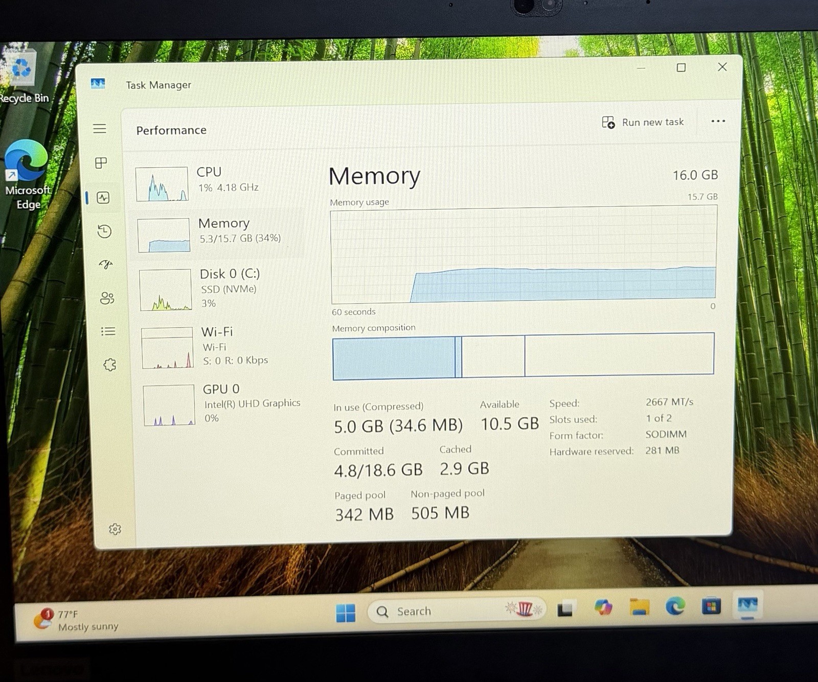This screenshot has width=818, height=682.
Task: Open File Explorer from the taskbar
Action: [639, 607]
